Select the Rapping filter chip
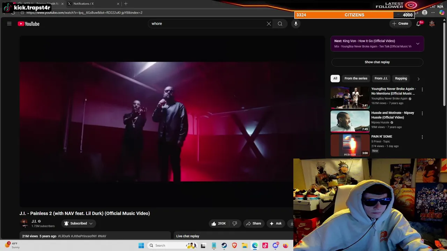The image size is (447, 251). coord(401,78)
